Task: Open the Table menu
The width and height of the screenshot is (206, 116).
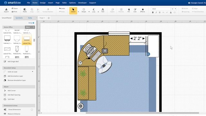Action: [x=64, y=3]
